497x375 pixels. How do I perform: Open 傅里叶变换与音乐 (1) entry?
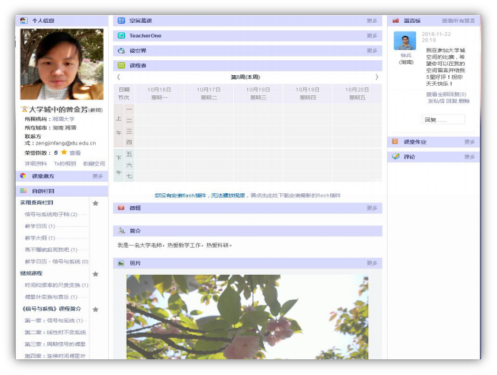tap(51, 297)
